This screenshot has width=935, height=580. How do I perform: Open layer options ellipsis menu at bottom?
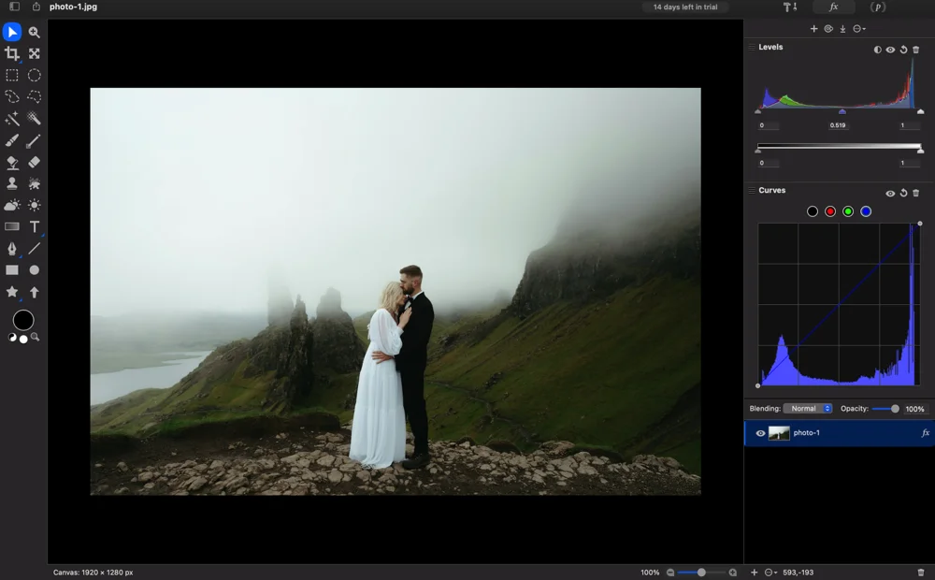pos(770,573)
